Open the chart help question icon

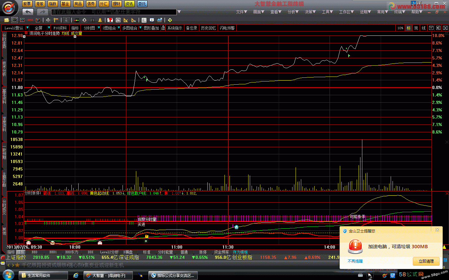pos(110,20)
